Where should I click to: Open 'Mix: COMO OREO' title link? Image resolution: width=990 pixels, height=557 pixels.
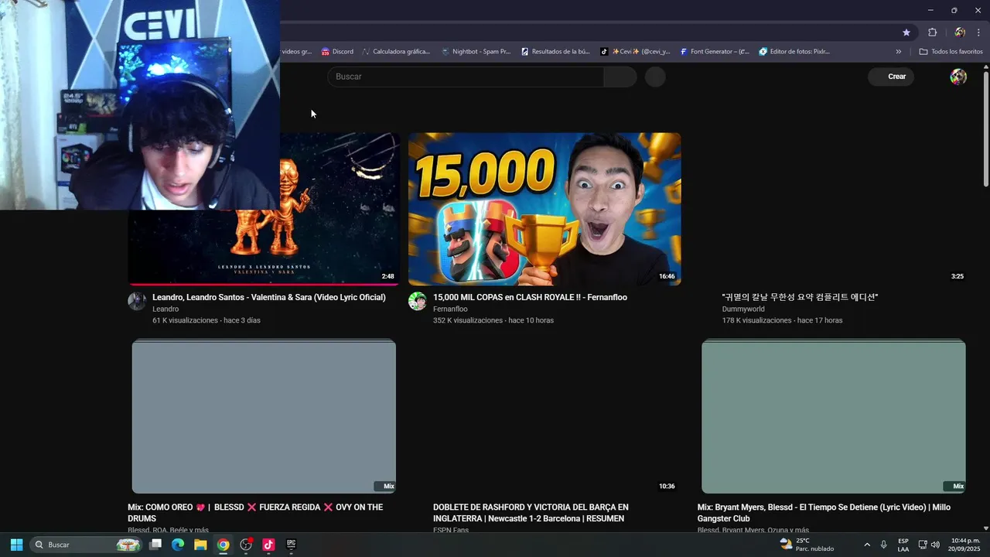pos(255,513)
